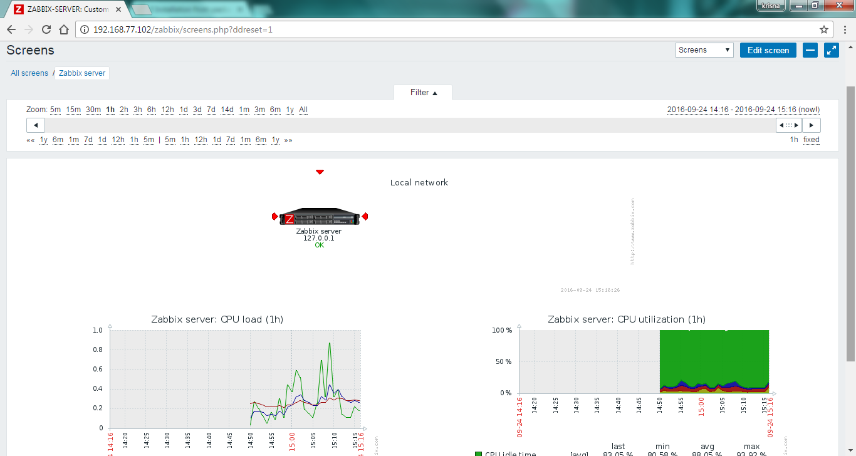Screen dimensions: 856x456
Task: Click the green OK status text
Action: (x=320, y=245)
